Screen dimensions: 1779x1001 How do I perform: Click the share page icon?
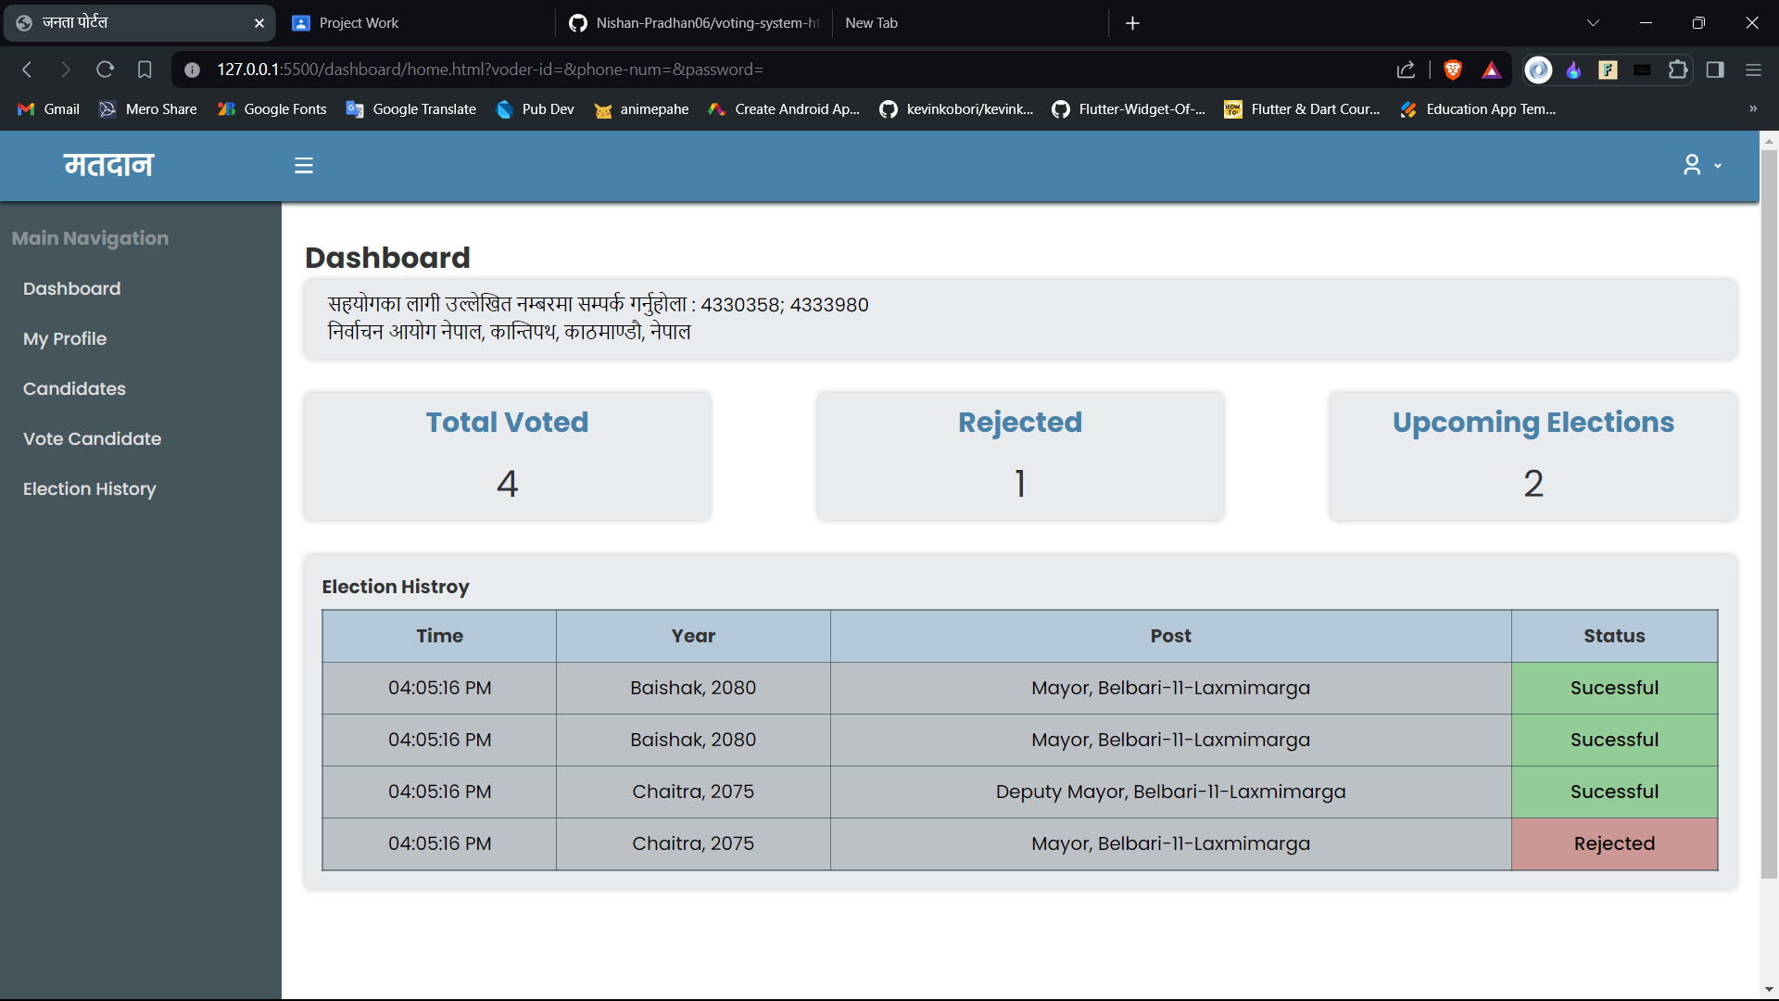1406,70
